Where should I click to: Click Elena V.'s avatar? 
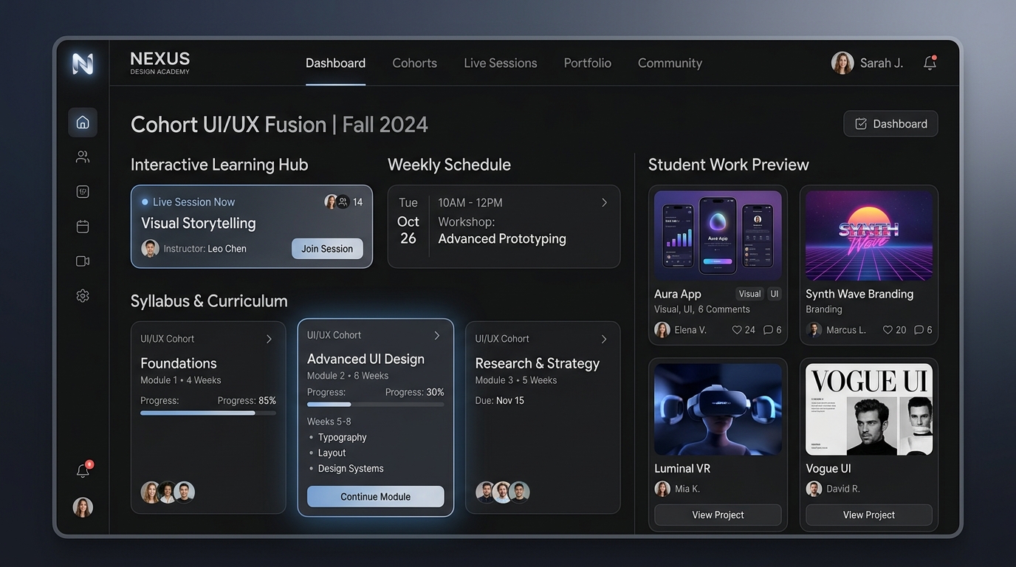[662, 330]
